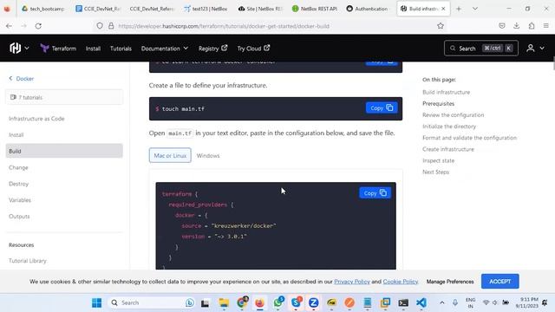This screenshot has height=312, width=555.
Task: Click the browser Back arrow
Action: (x=10, y=26)
